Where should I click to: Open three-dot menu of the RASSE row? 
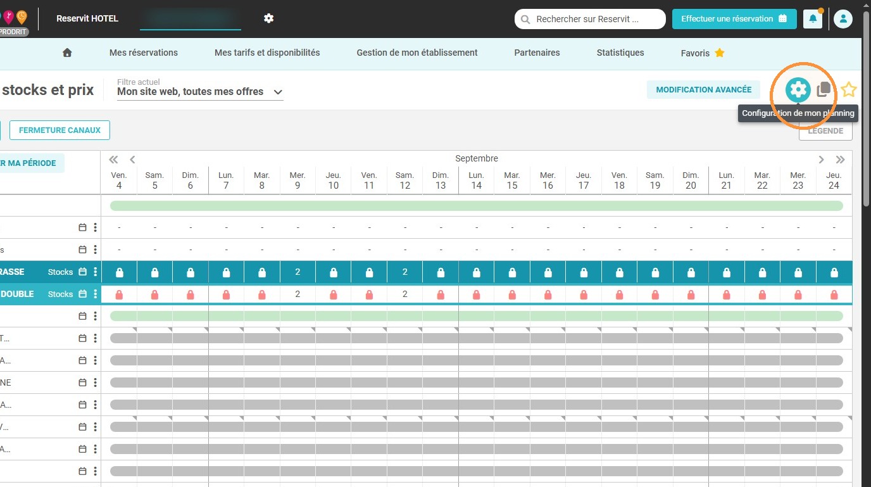[96, 272]
